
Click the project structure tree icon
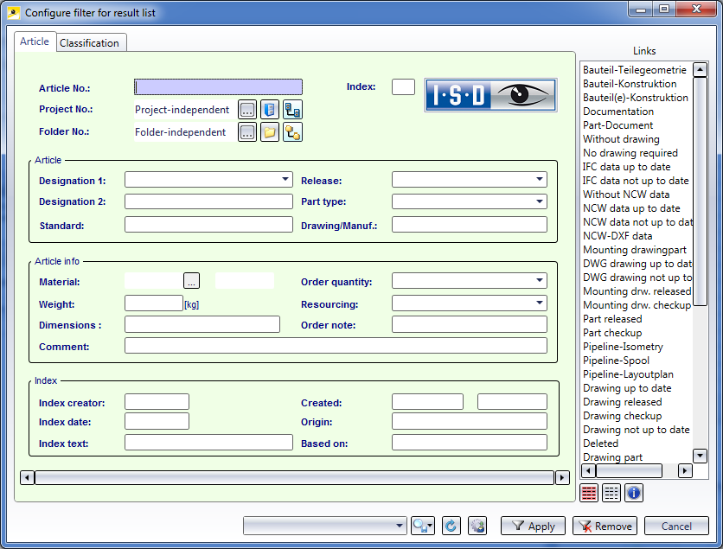tap(292, 110)
